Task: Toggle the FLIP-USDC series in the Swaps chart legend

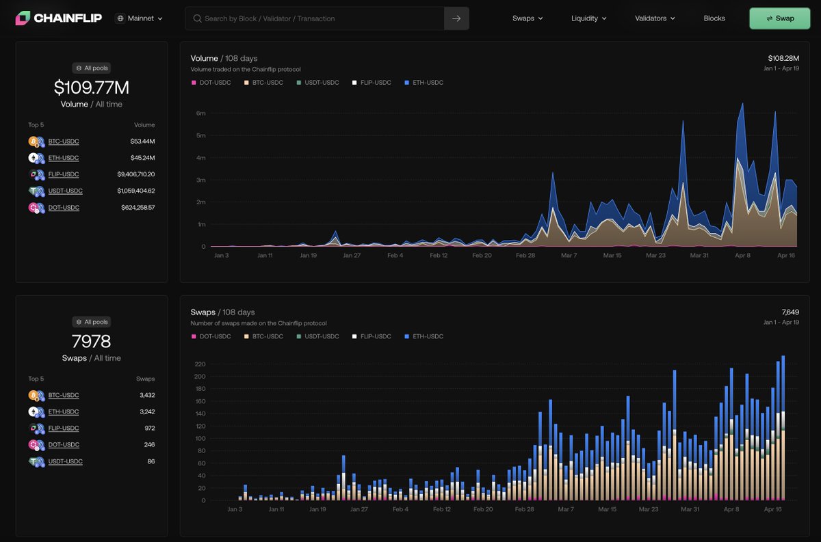Action: coord(372,336)
